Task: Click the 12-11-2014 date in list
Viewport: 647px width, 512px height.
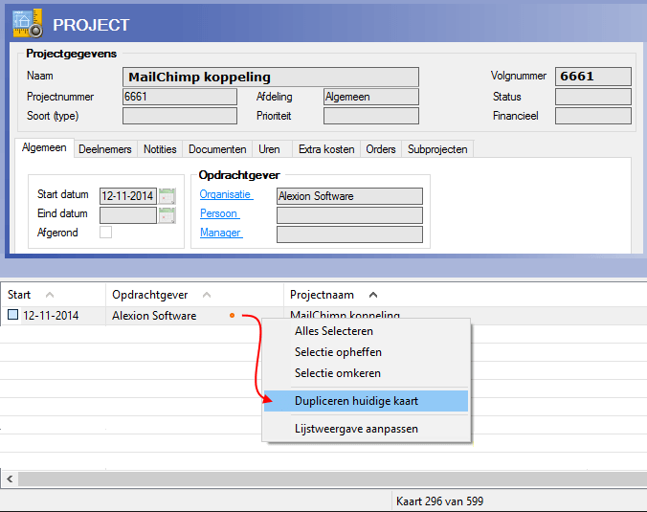Action: pyautogui.click(x=51, y=316)
